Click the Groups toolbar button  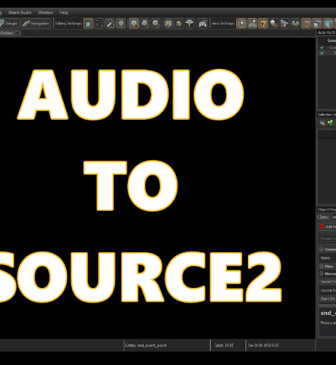pos(9,23)
